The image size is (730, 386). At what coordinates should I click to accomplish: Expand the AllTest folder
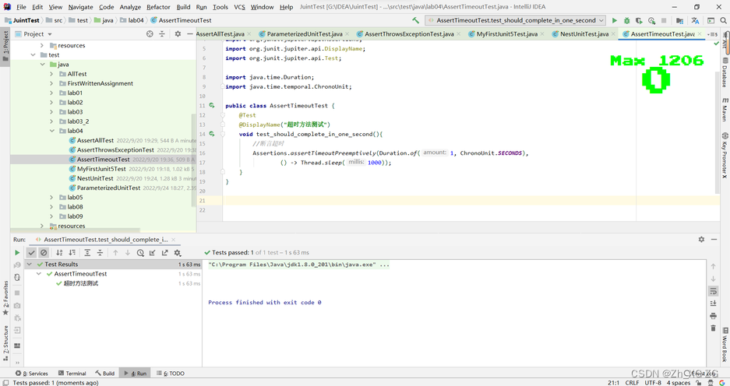(x=51, y=74)
